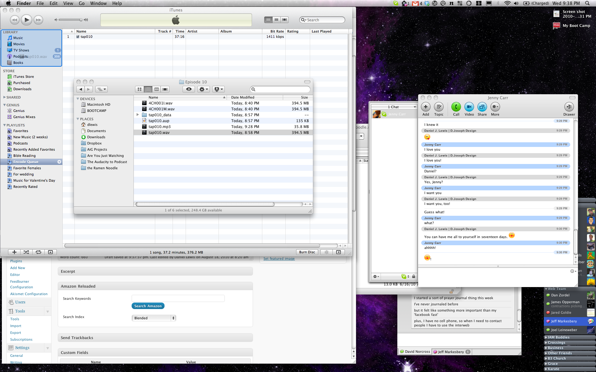Image resolution: width=596 pixels, height=372 pixels.
Task: Toggle iTunes Cover Flow view button
Action: coord(284,20)
